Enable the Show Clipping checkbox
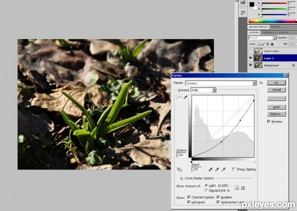Screen dimensions: 297x211 (234, 169)
